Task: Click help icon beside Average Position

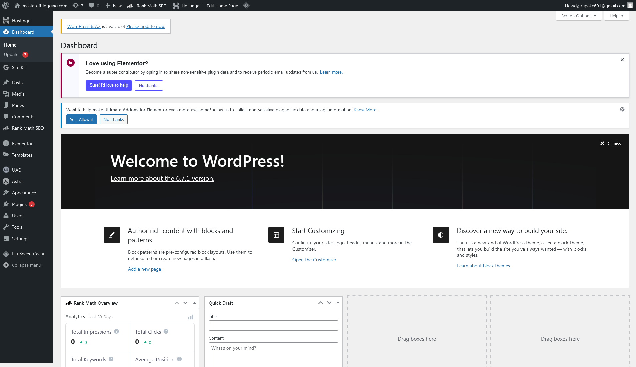Action: tap(179, 359)
